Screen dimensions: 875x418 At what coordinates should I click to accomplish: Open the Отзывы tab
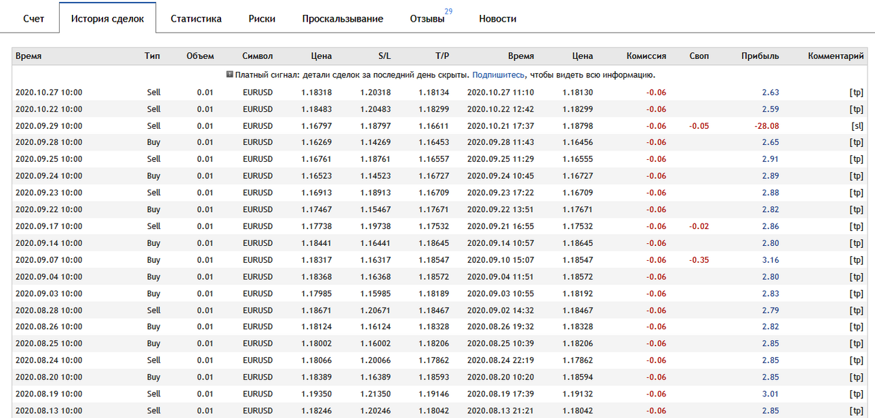[427, 19]
